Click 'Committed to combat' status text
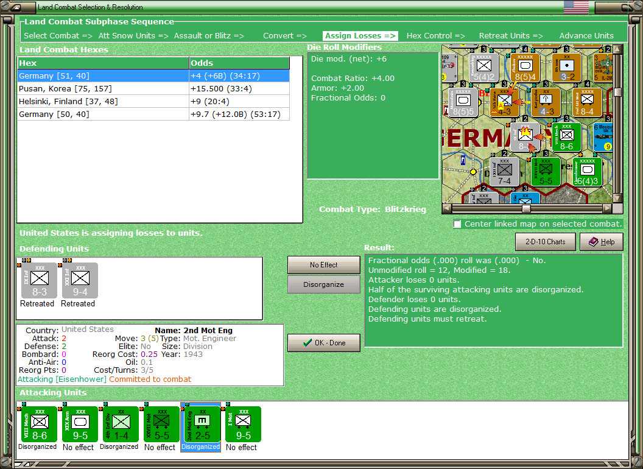Image resolution: width=643 pixels, height=469 pixels. (150, 379)
